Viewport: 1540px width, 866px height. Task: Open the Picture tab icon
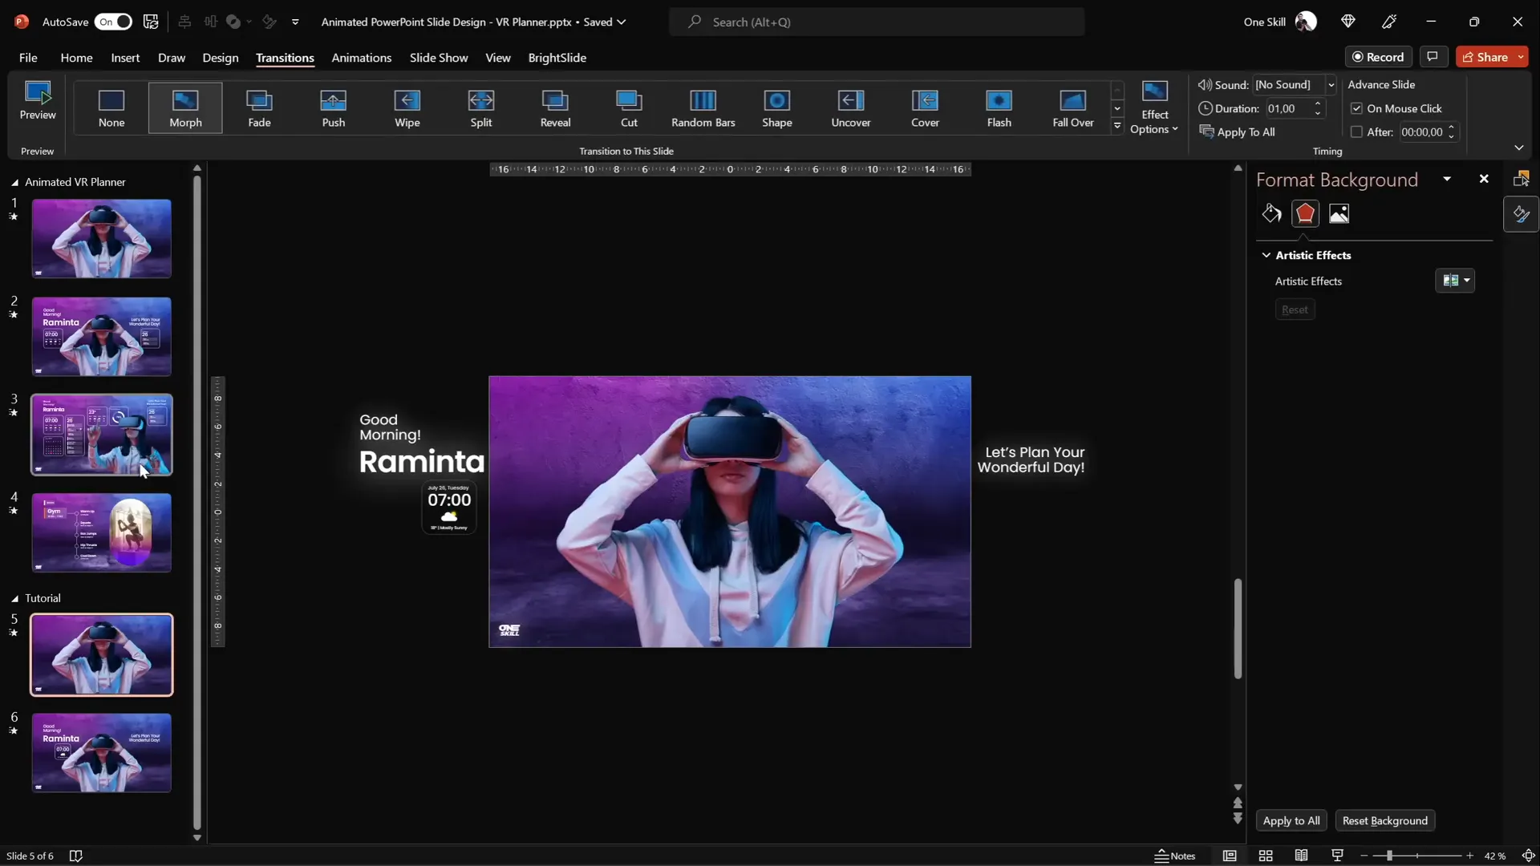click(x=1339, y=213)
